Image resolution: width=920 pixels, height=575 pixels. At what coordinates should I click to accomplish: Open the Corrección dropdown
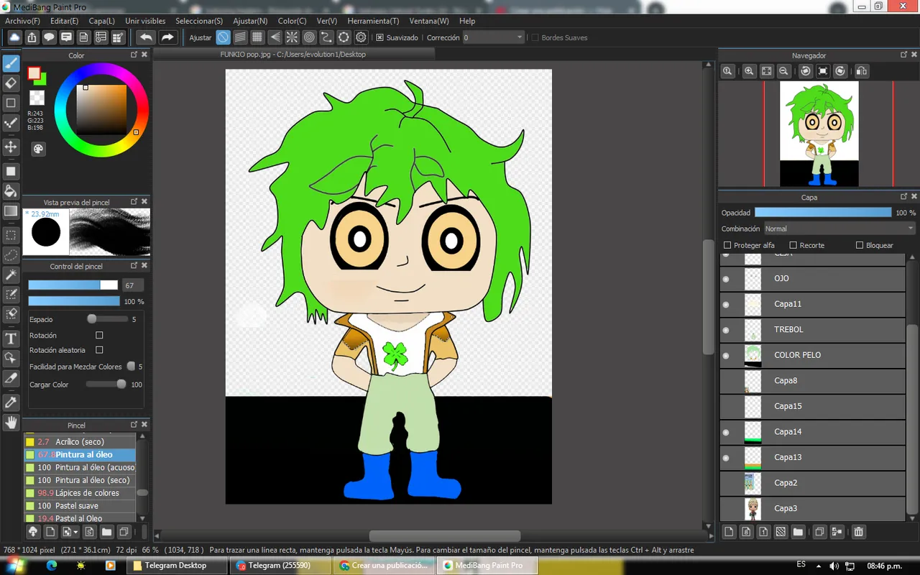(493, 37)
